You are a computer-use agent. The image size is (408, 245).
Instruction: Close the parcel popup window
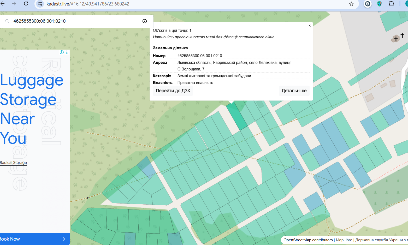[x=310, y=26]
